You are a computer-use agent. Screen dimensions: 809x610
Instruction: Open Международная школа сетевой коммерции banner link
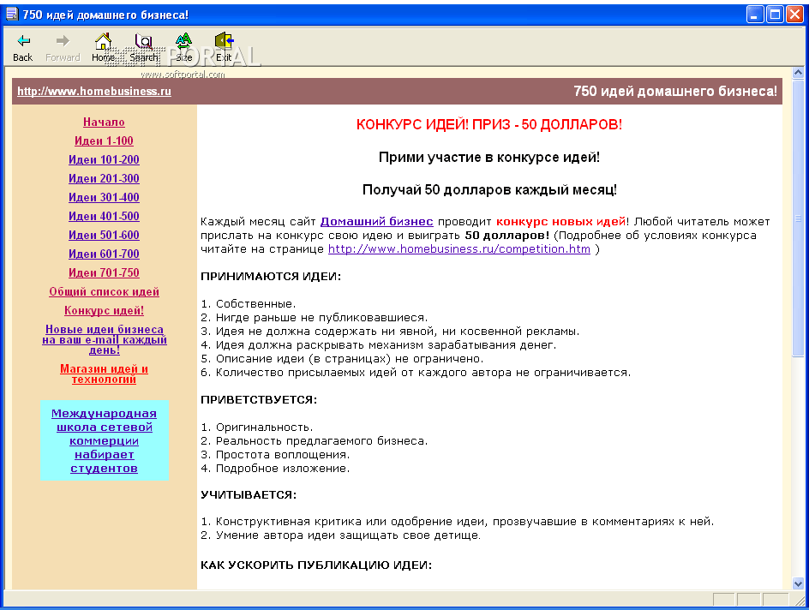pyautogui.click(x=104, y=441)
